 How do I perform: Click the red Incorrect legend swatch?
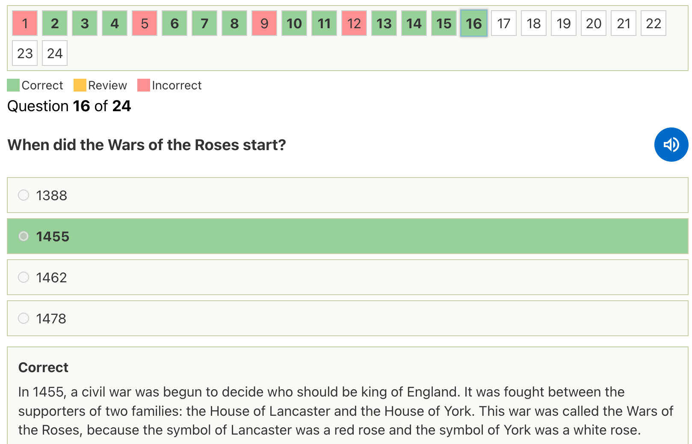click(x=144, y=85)
